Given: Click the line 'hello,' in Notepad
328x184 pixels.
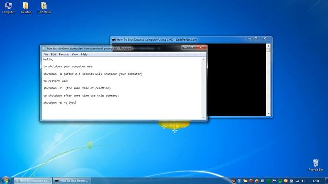Looking at the screenshot, I should tap(48, 59).
